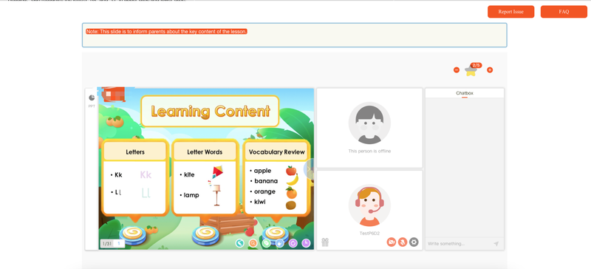591x269 pixels.
Task: Click the lamp picture
Action: [216, 195]
